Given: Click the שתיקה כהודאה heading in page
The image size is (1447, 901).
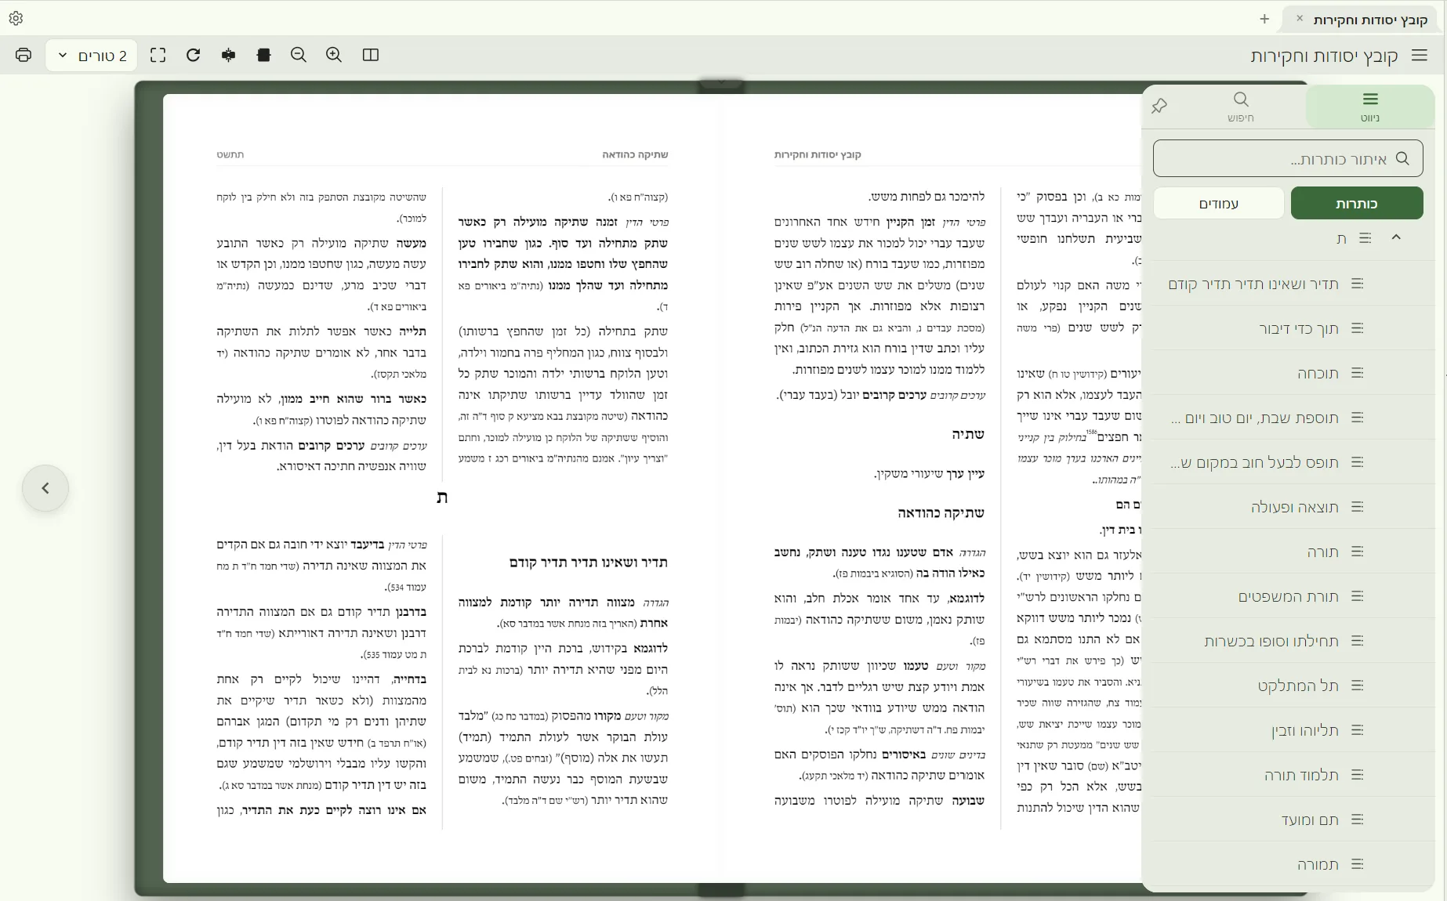Looking at the screenshot, I should [941, 513].
